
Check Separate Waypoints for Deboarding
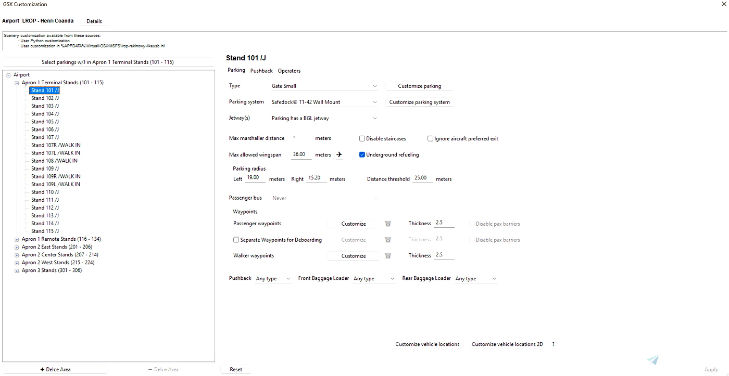point(236,240)
